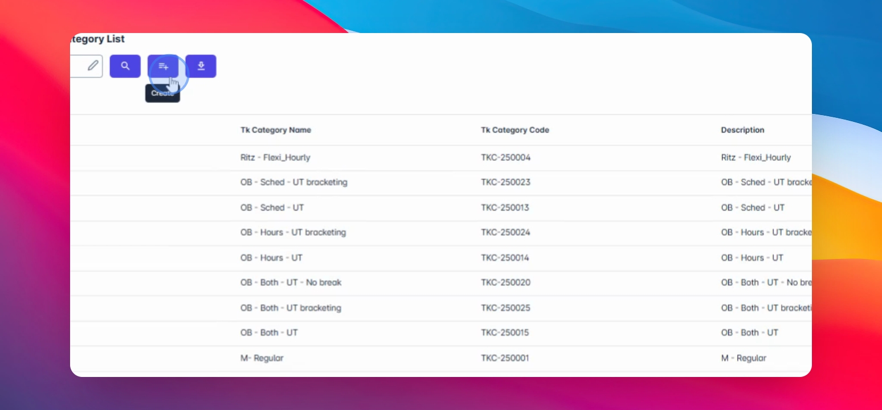Select the OB - Both - UT name cell
The height and width of the screenshot is (410, 882).
pyautogui.click(x=269, y=333)
